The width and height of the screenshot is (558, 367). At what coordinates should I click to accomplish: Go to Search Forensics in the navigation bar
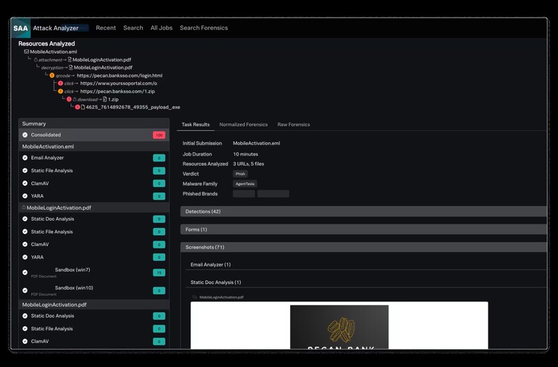[x=204, y=28]
